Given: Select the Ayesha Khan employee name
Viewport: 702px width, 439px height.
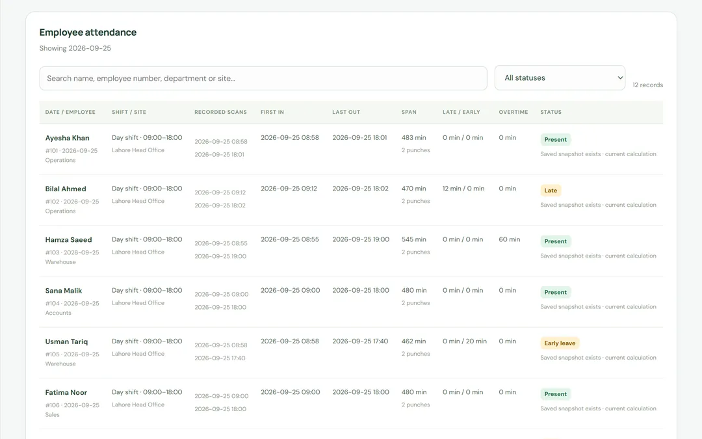Looking at the screenshot, I should tap(67, 138).
